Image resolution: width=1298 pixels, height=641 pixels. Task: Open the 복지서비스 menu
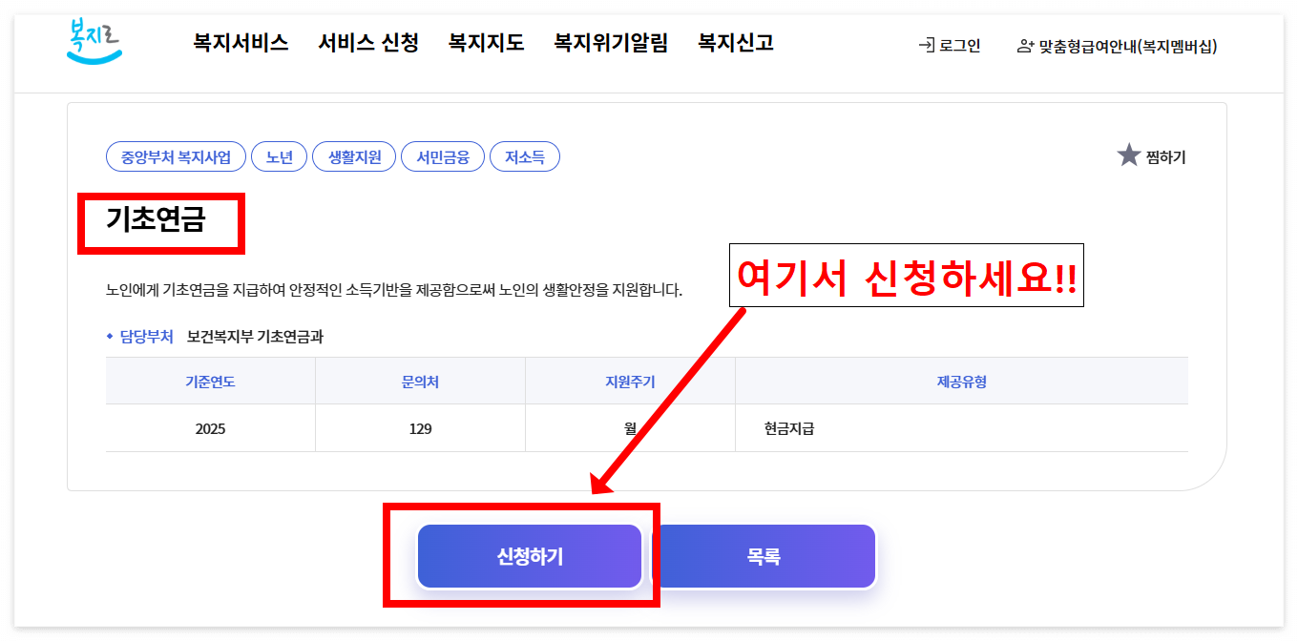coord(239,42)
